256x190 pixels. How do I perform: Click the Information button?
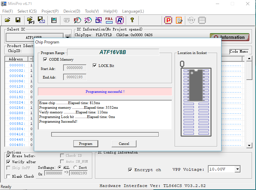229,37
